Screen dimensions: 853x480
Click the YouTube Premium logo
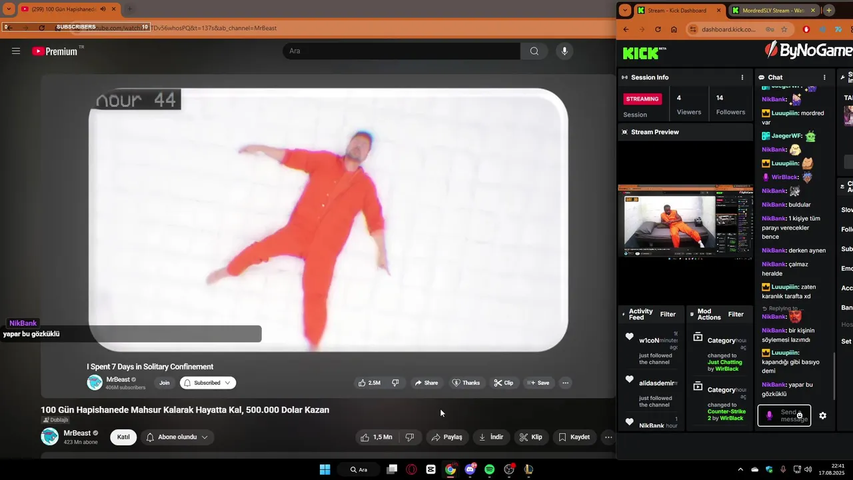pos(55,51)
